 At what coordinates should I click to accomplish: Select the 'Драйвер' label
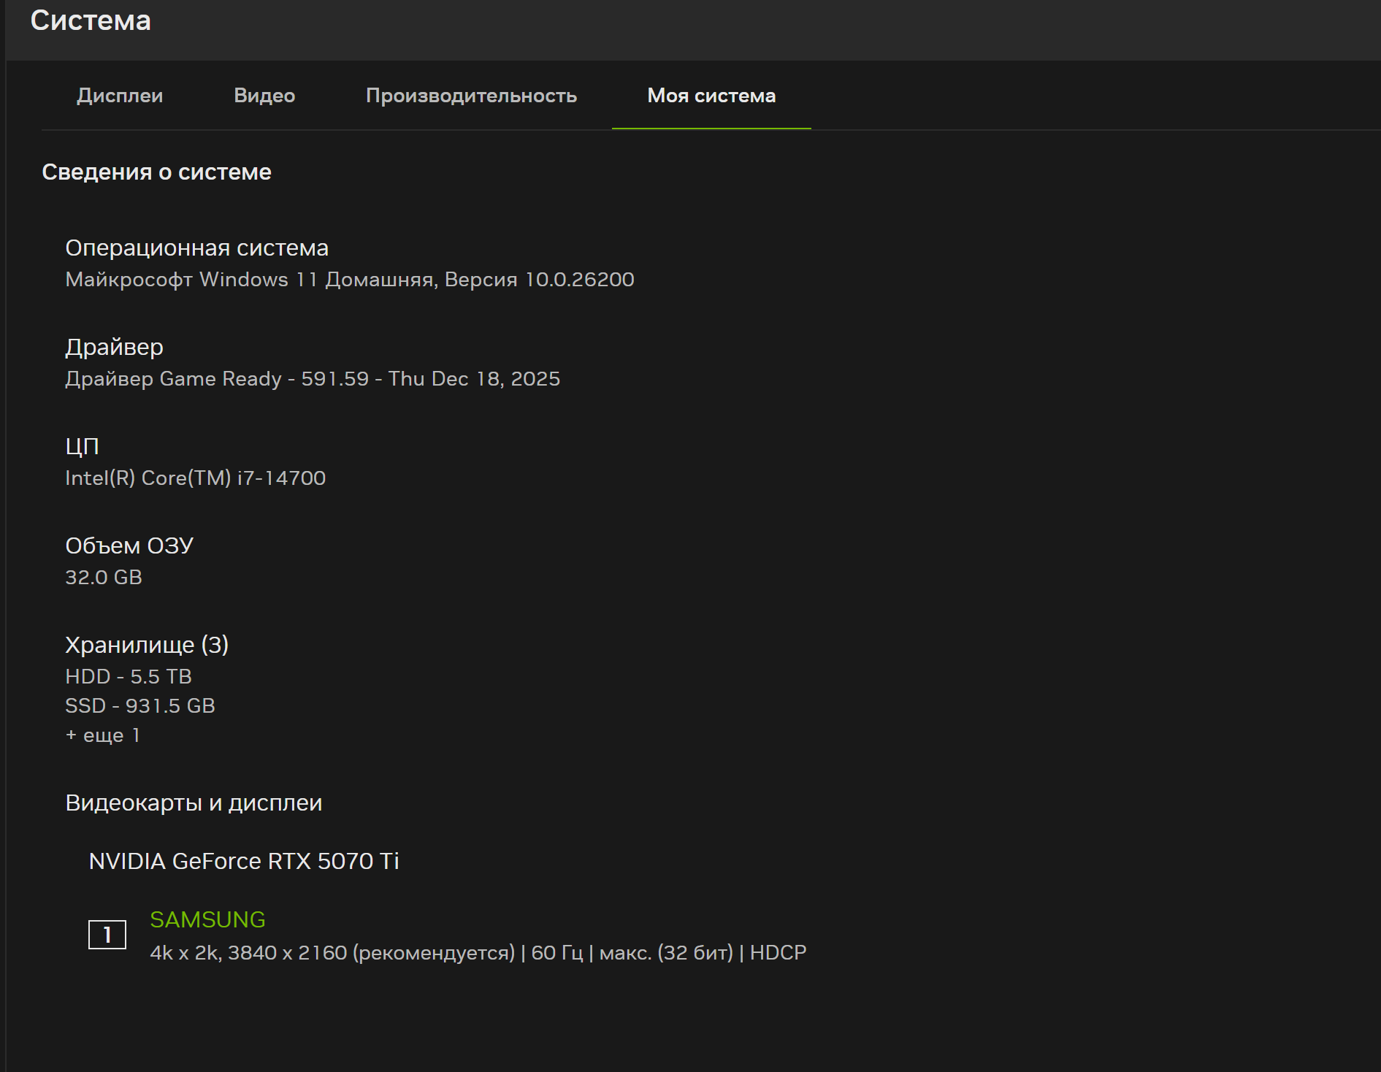tap(114, 348)
